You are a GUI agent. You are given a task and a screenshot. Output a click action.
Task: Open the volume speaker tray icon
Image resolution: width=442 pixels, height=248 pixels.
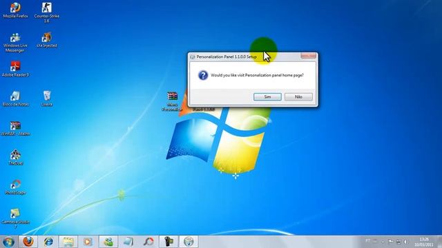tap(405, 242)
